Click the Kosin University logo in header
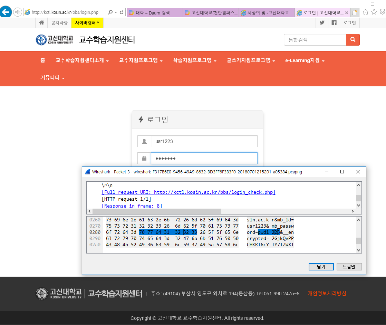The width and height of the screenshot is (386, 325). (x=55, y=40)
